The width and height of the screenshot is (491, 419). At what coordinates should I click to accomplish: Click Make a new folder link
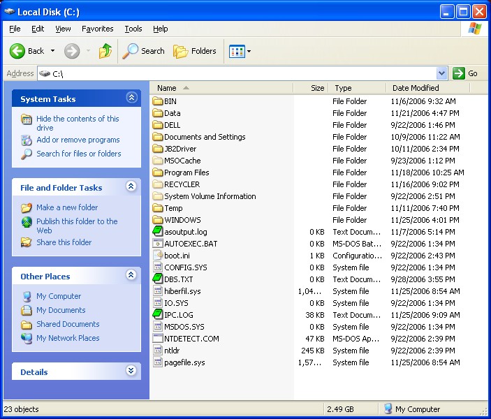click(x=67, y=207)
